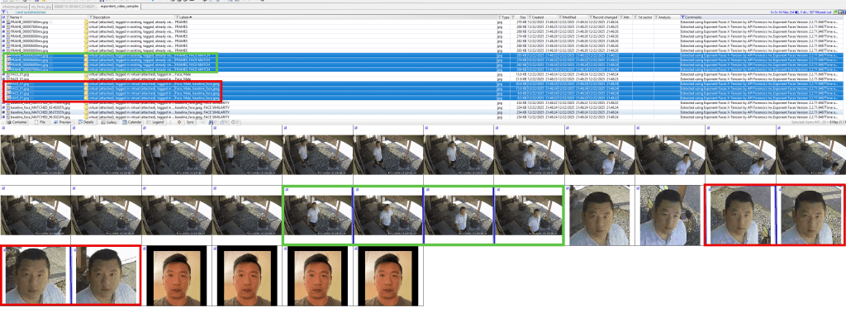Viewport: 846px width, 336px height.
Task: Select the exponent_video_samples tab
Action: (122, 7)
